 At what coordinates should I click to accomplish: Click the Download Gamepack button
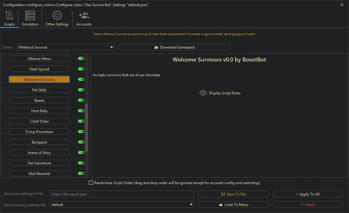174,47
